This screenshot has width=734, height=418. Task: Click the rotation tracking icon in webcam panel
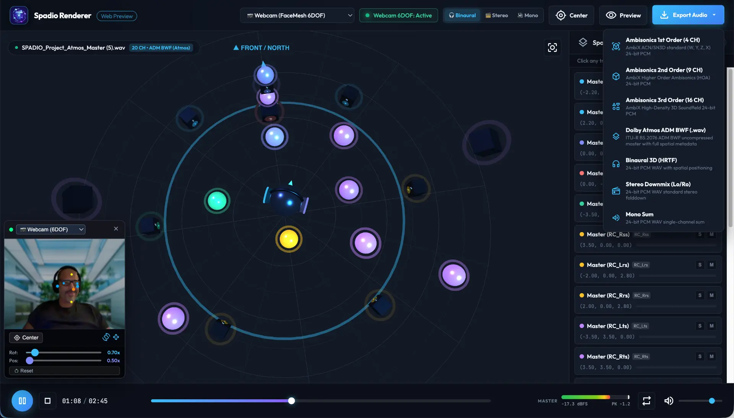click(106, 337)
